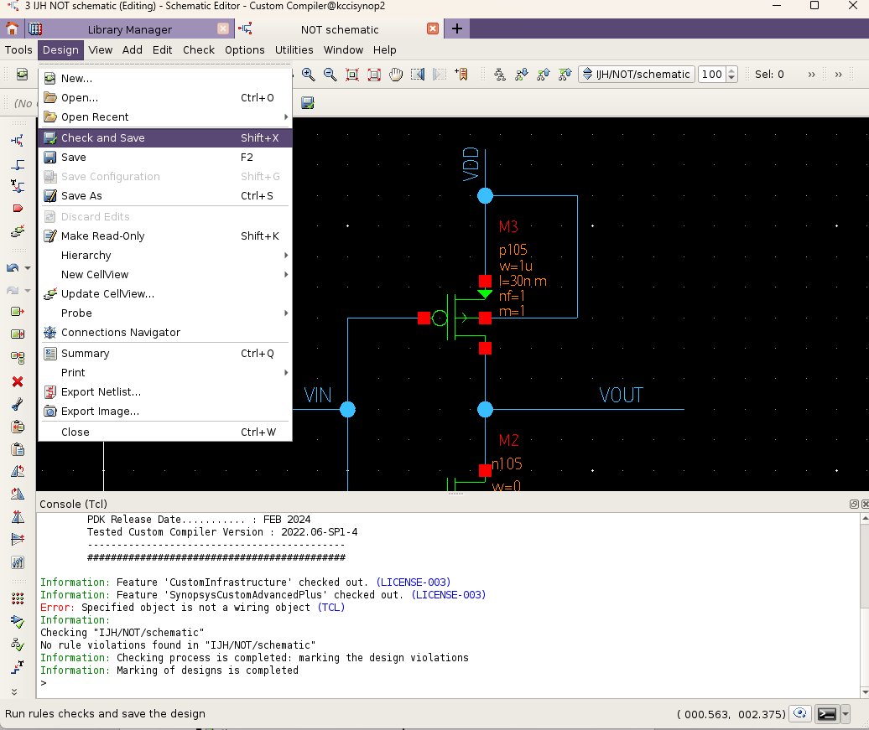
Task: Open the View menu
Action: (101, 49)
